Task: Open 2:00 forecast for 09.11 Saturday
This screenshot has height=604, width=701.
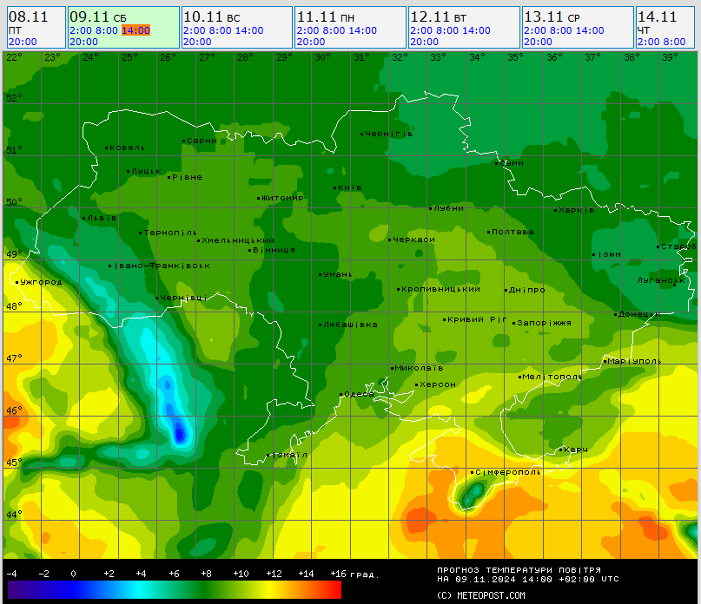Action: 80,30
